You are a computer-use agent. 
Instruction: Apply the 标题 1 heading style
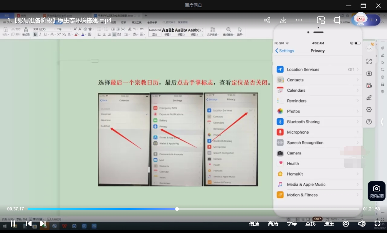[x=168, y=32]
